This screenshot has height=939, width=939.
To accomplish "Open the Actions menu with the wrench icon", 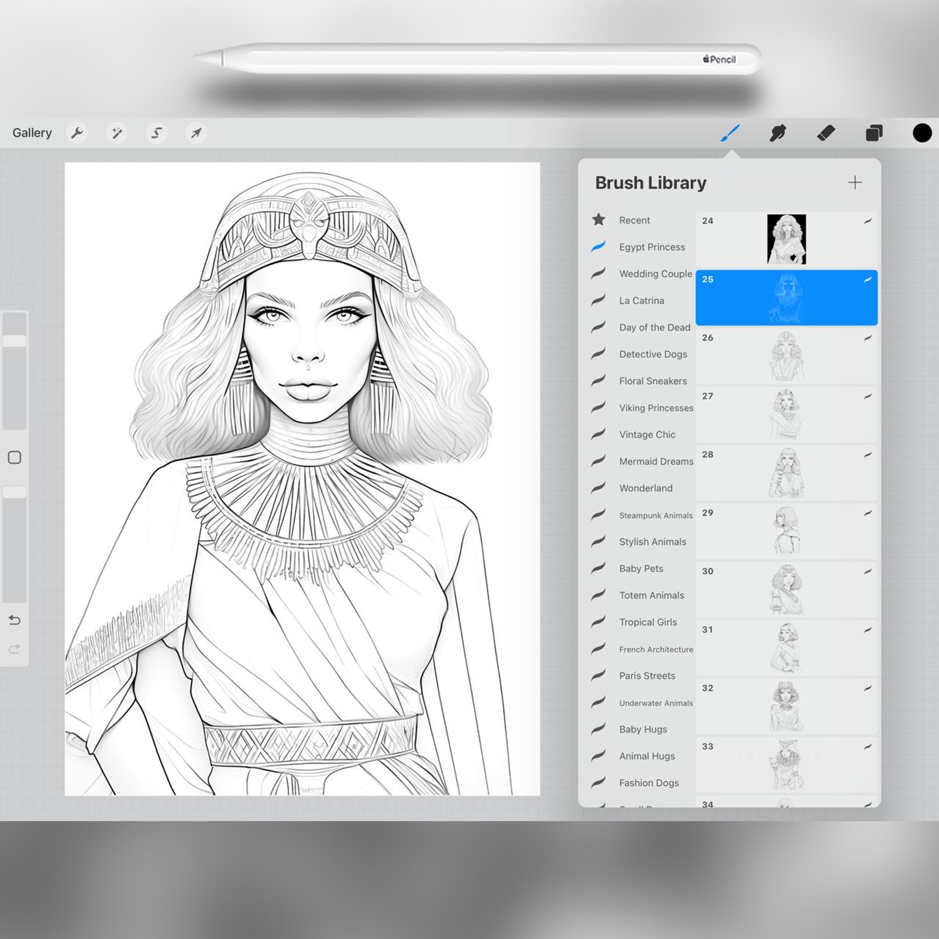I will (78, 132).
